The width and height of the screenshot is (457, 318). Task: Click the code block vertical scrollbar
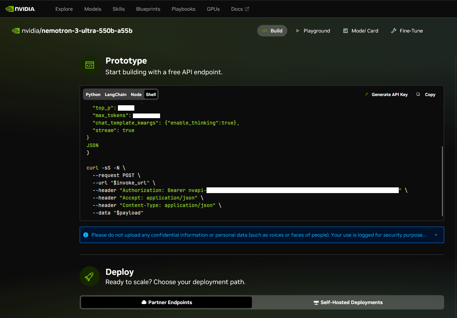pyautogui.click(x=442, y=181)
